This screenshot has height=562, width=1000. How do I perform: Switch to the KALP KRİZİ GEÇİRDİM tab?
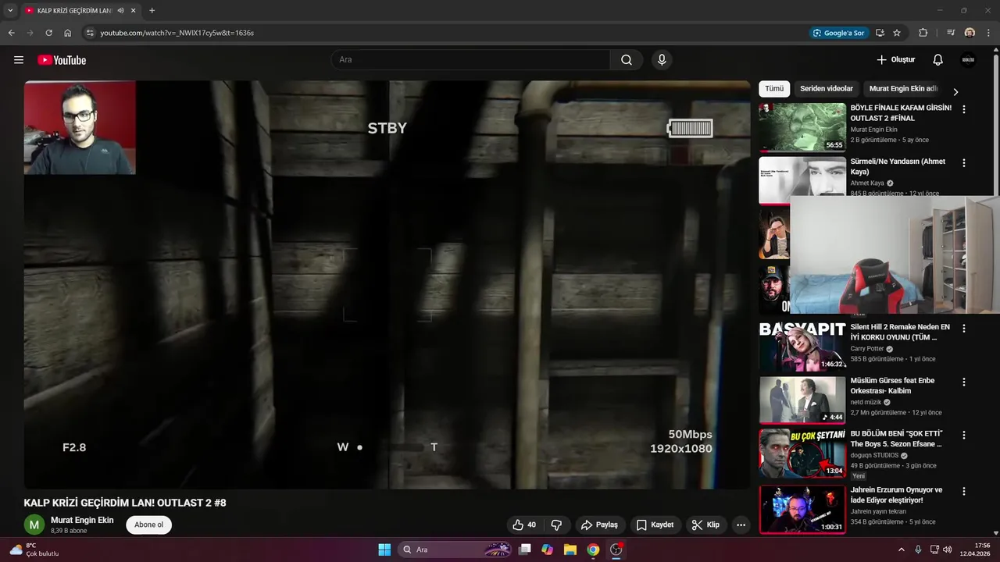click(x=75, y=10)
